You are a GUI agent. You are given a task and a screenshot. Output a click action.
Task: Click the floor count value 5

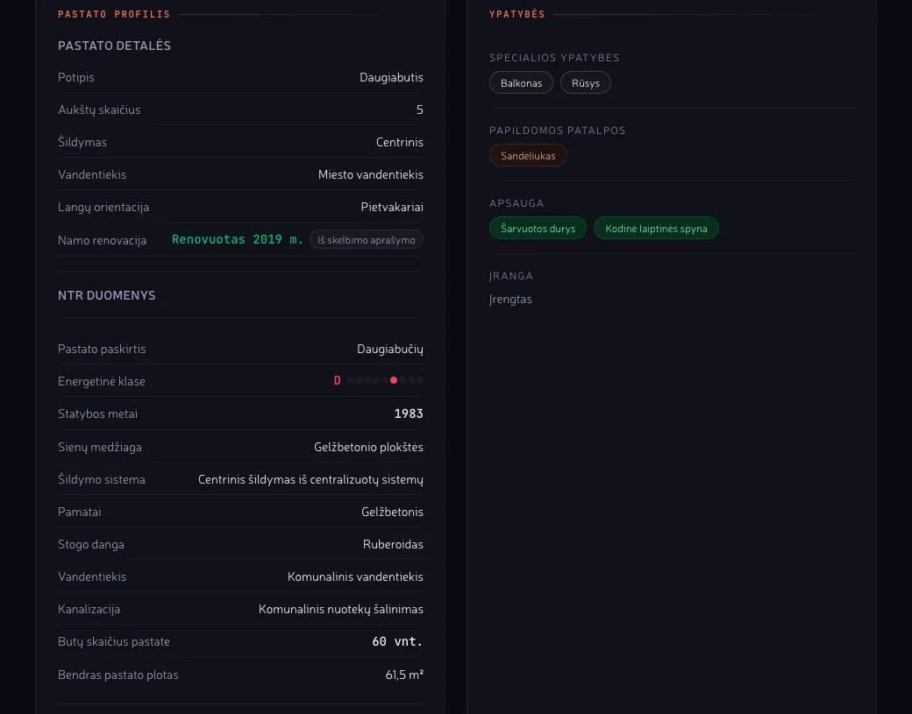point(419,110)
